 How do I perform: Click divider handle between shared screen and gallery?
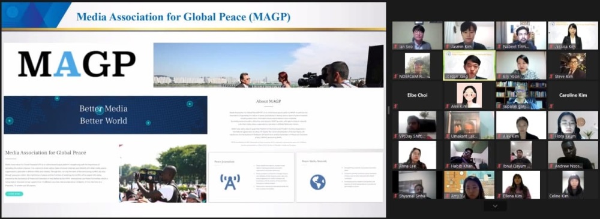tap(388, 110)
